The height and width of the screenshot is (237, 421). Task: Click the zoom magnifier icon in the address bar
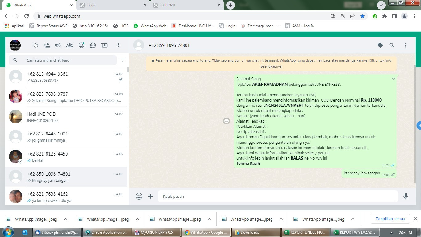343,16
